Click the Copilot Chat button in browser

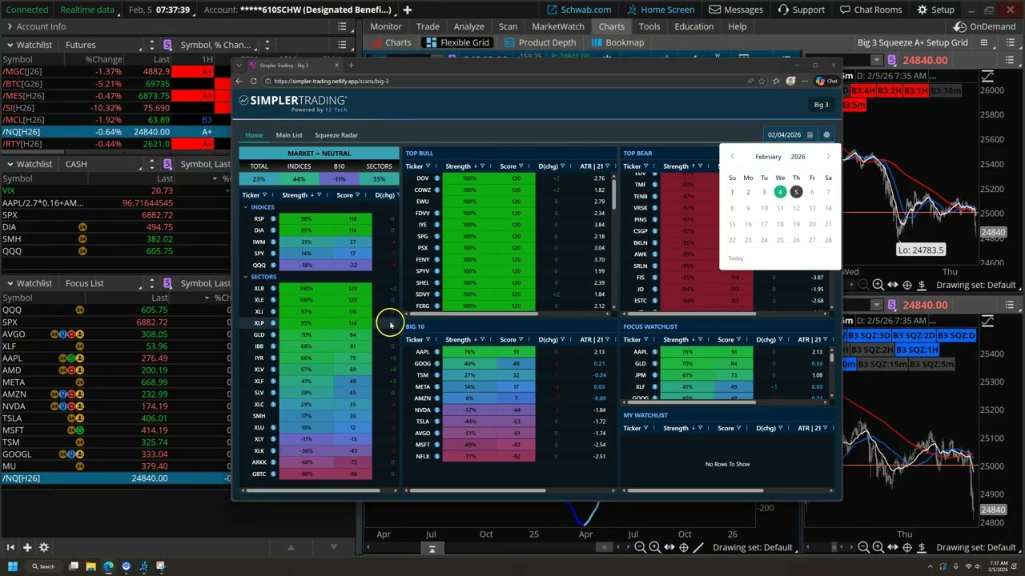coord(826,81)
